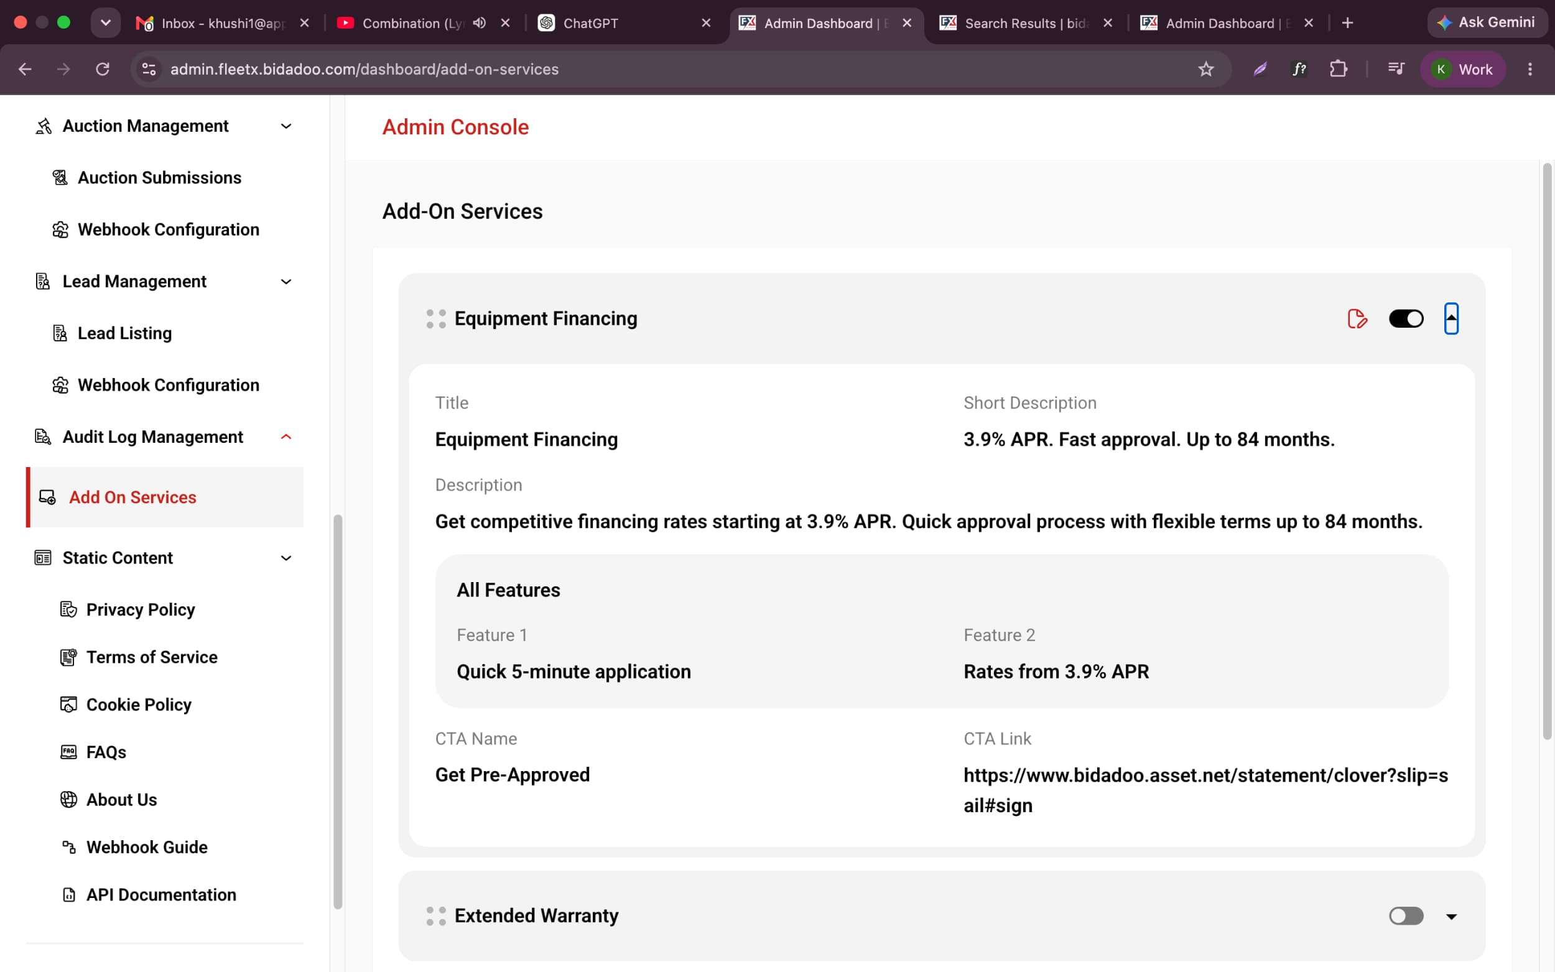Click the Equipment Financing drag handle icon

pyautogui.click(x=436, y=319)
